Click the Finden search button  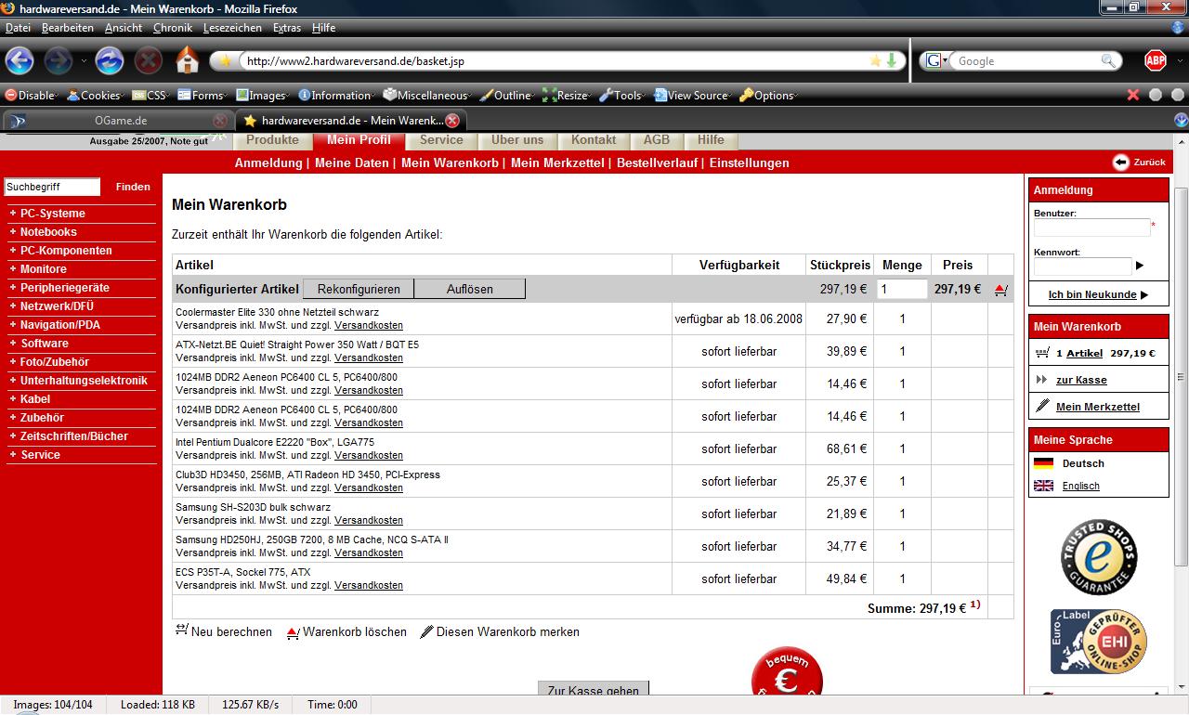pos(133,187)
